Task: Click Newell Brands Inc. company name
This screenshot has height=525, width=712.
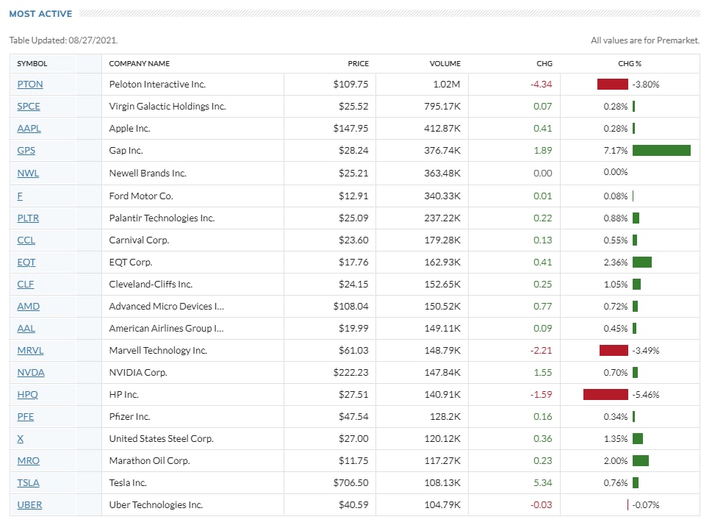Action: point(148,174)
